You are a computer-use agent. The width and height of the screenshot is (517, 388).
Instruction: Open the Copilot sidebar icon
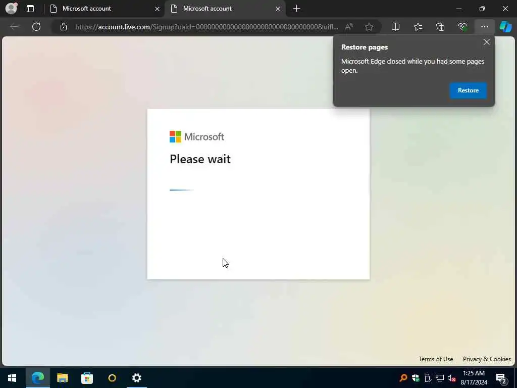click(x=505, y=27)
